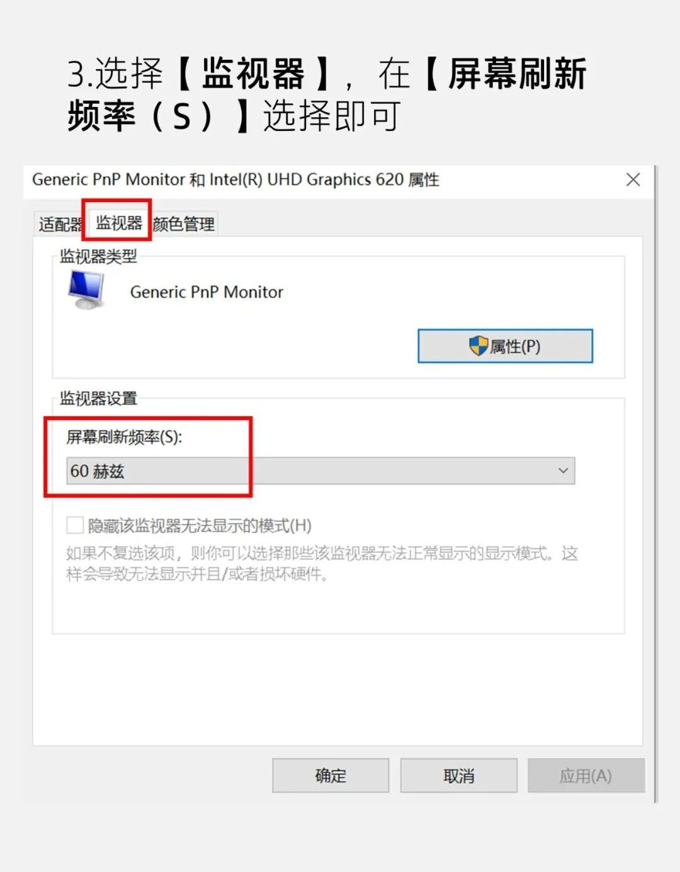Click the 屏幕刷新频率(S) label
The image size is (680, 872).
click(x=125, y=437)
